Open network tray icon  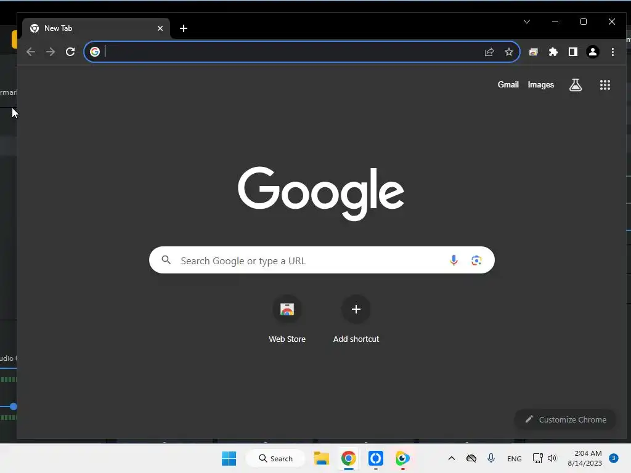pos(537,458)
